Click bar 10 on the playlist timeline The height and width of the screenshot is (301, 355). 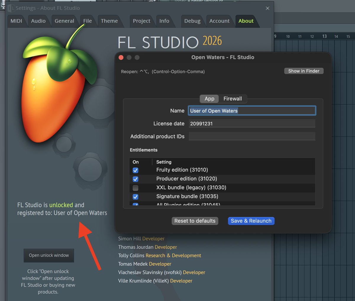pyautogui.click(x=288, y=36)
